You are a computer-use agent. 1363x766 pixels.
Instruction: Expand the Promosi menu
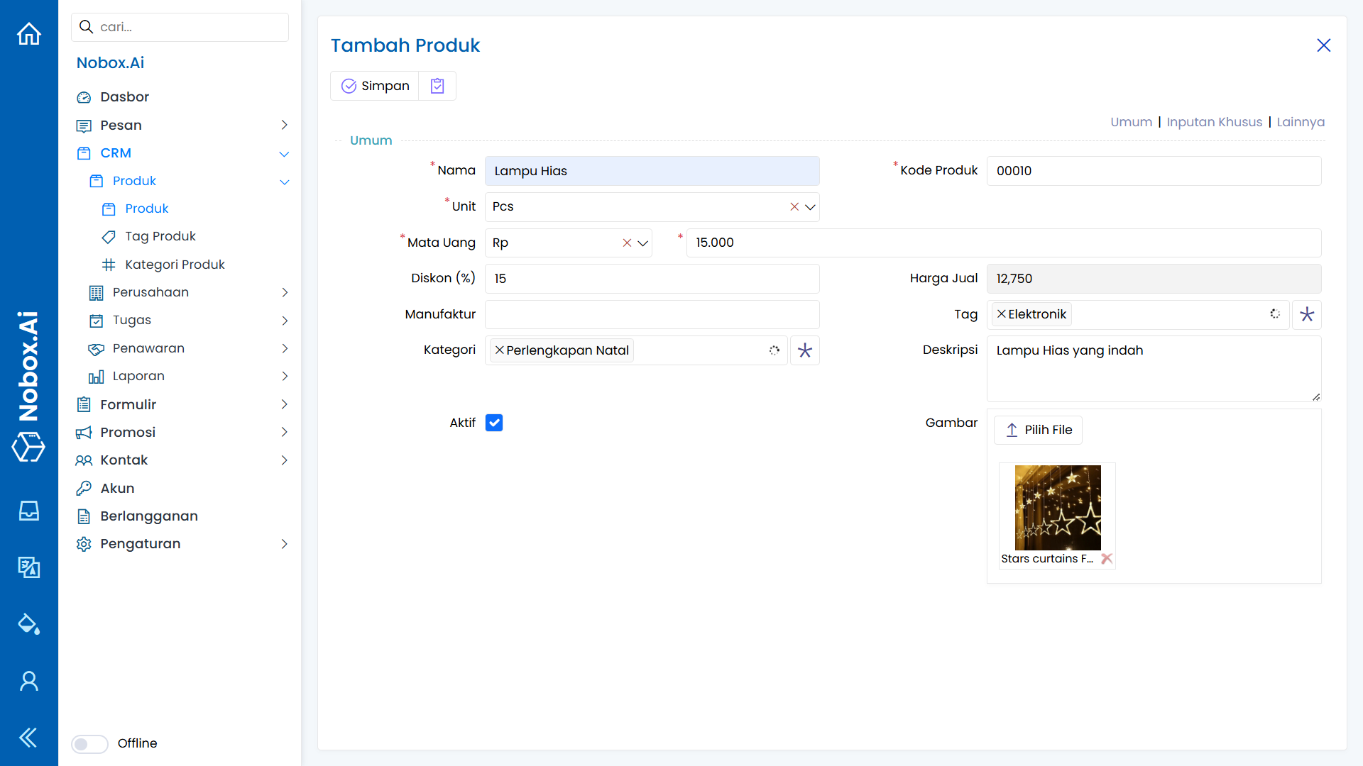[284, 432]
